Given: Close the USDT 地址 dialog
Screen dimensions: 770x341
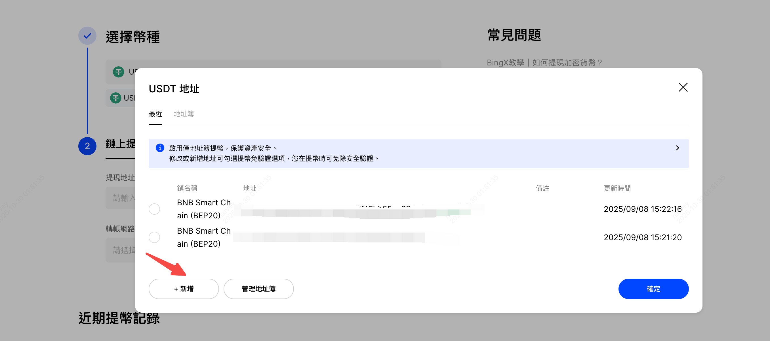Looking at the screenshot, I should click(683, 88).
